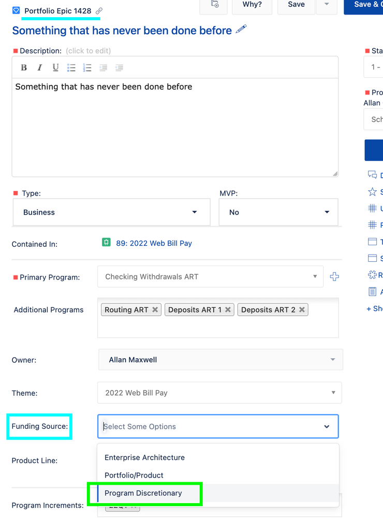Open the Owner dropdown showing Allan Maxwell
The height and width of the screenshot is (518, 383).
click(x=220, y=359)
